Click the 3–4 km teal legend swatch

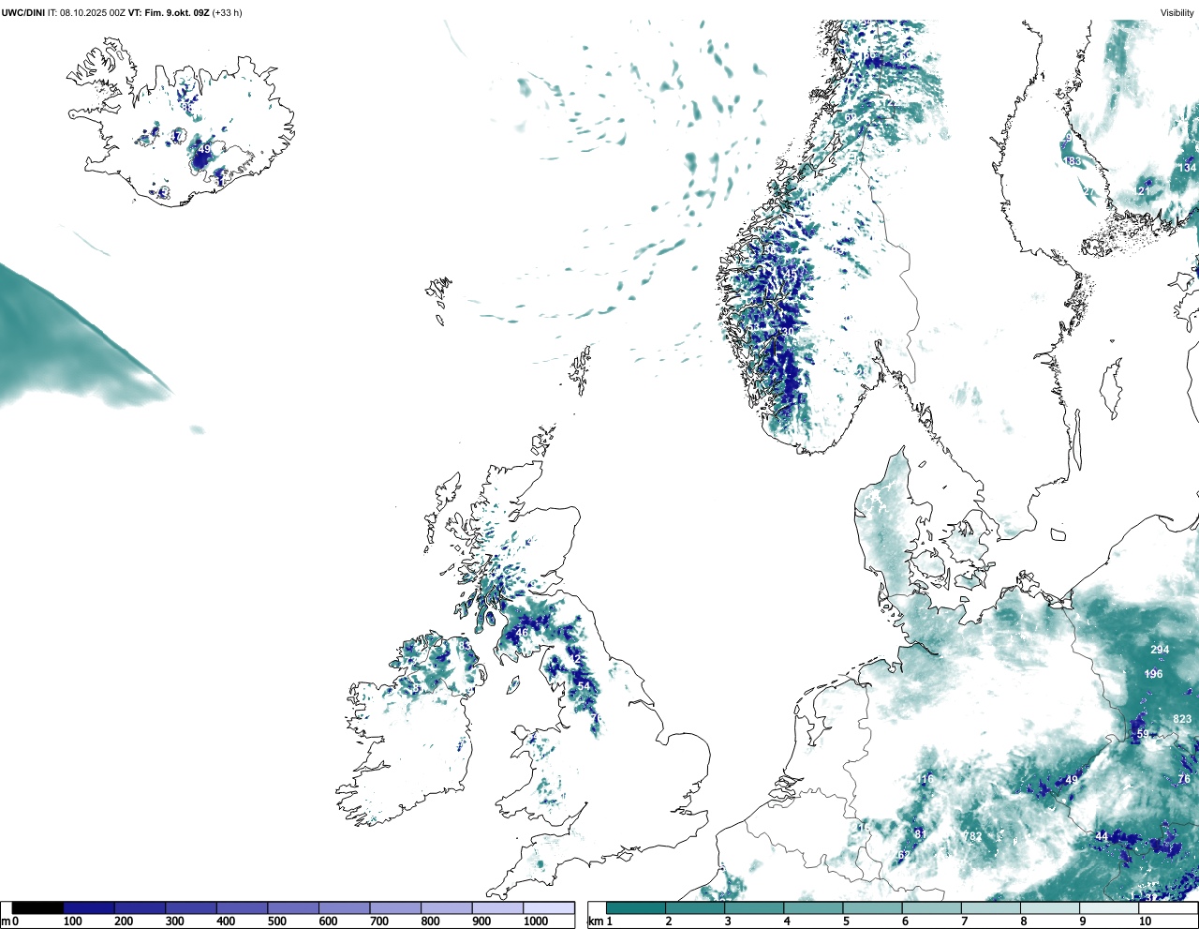[754, 908]
